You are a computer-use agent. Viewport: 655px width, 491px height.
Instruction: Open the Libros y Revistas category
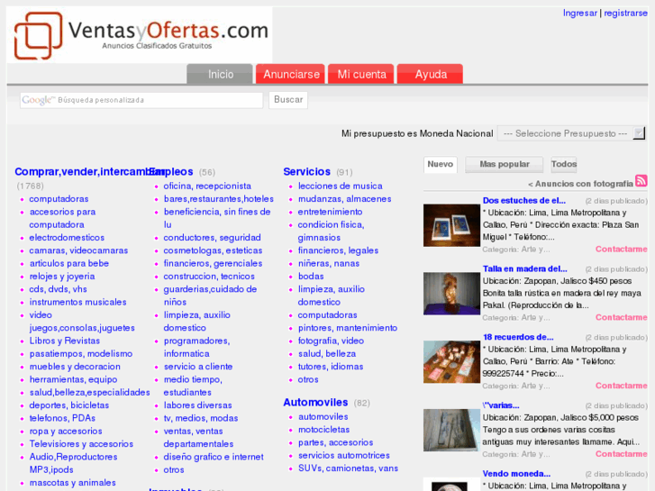64,341
